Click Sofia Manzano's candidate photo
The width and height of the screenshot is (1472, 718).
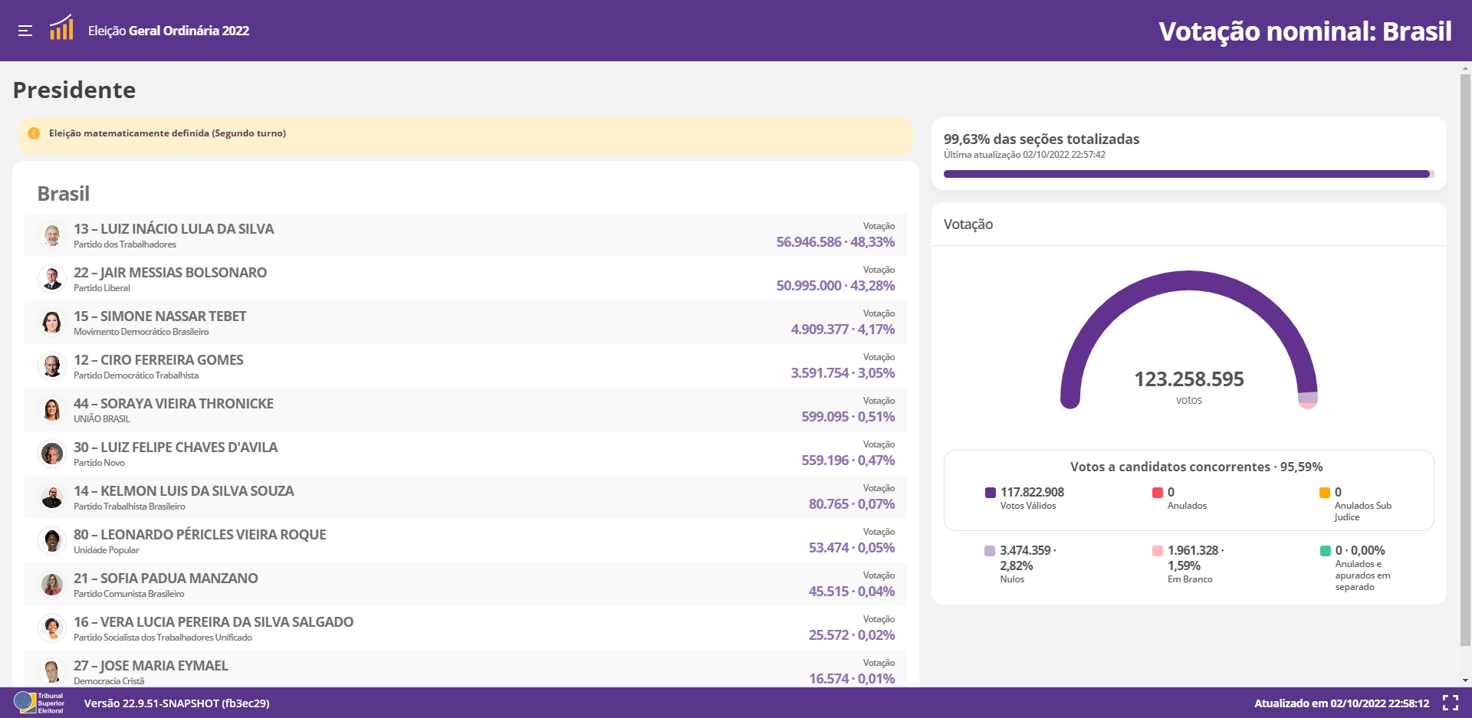[52, 585]
